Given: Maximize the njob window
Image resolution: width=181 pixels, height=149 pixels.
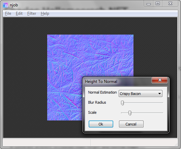Looking at the screenshot, I should (x=158, y=4).
